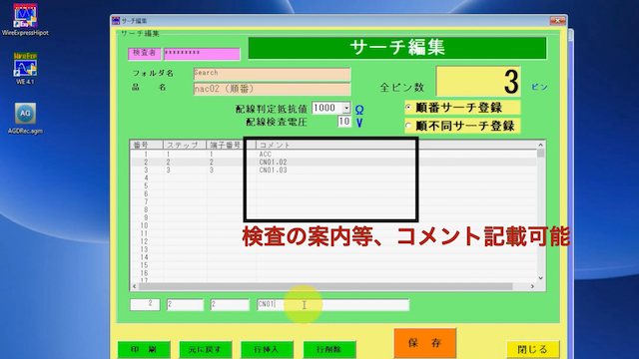Click the 保存 save button
The image size is (639, 359).
pos(424,343)
